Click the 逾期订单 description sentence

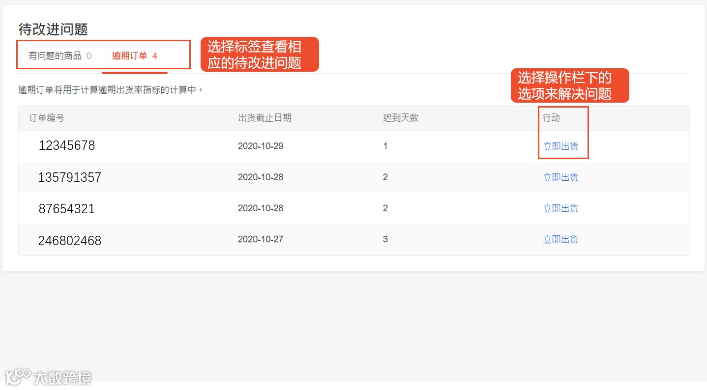[111, 90]
